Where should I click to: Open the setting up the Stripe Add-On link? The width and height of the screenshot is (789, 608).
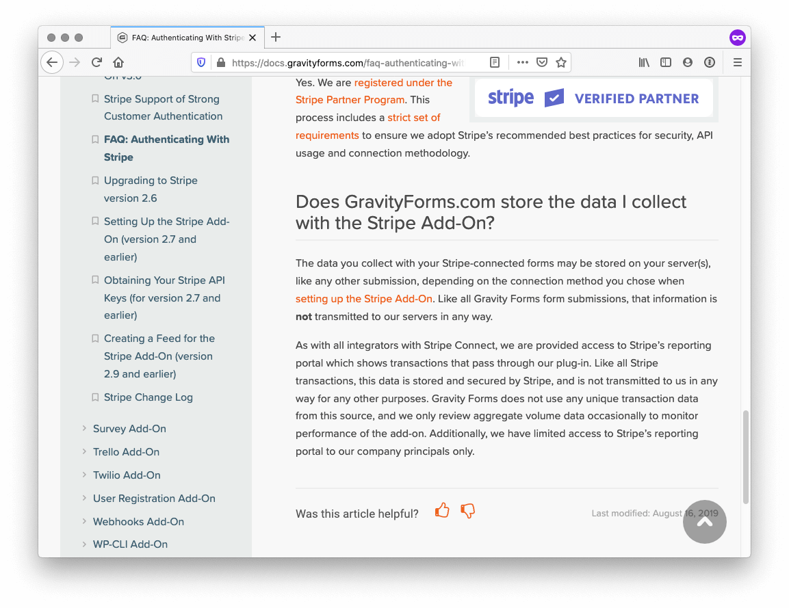tap(363, 299)
